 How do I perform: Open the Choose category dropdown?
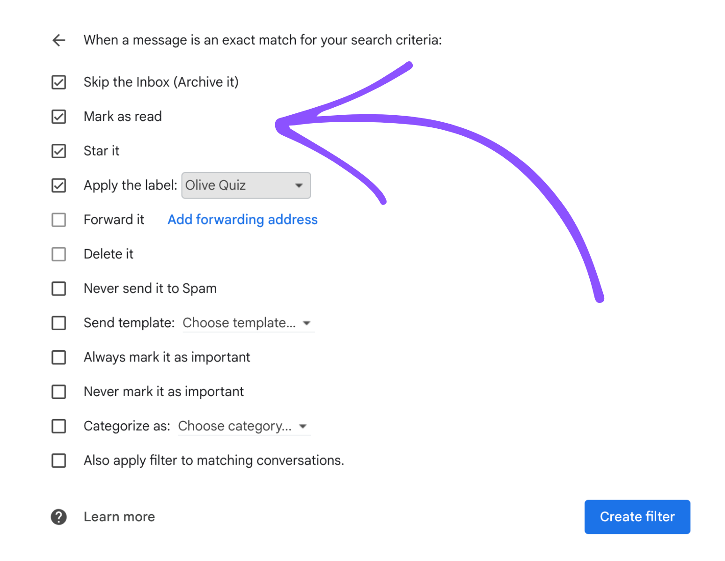[243, 426]
